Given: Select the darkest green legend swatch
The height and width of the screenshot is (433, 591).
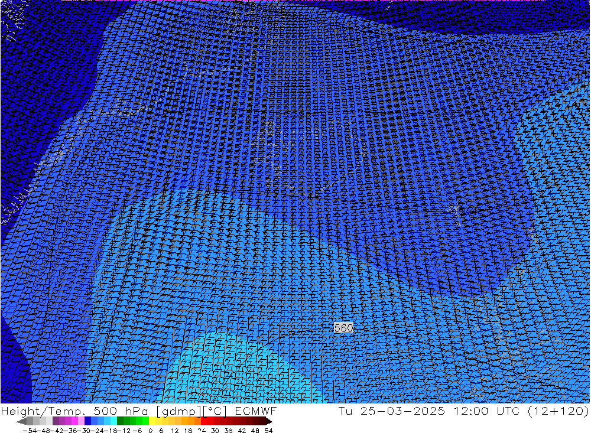Looking at the screenshot, I should (x=120, y=421).
